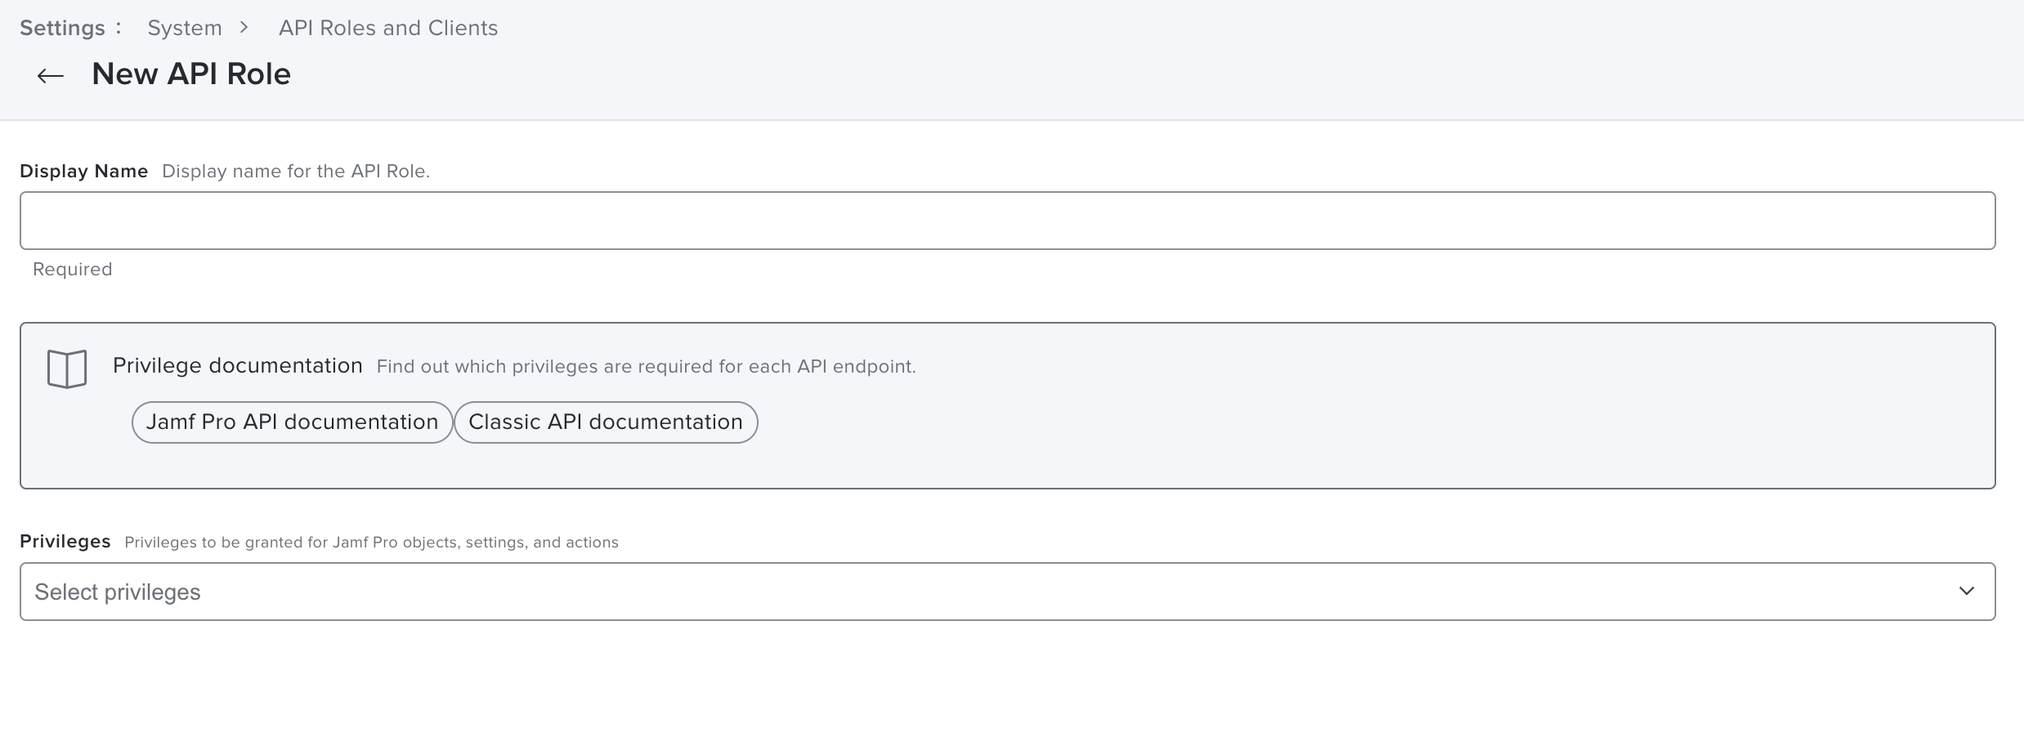Click the back arrow beside New API Role

click(x=50, y=76)
